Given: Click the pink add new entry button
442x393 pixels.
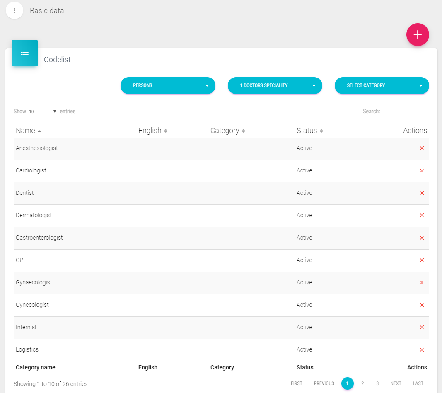Looking at the screenshot, I should click(x=418, y=35).
